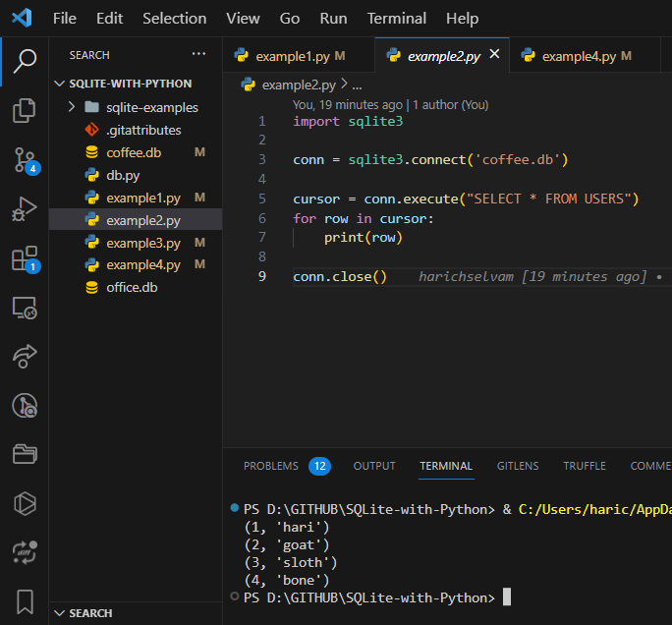Open the Run and Debug view
This screenshot has height=625, width=672.
point(25,208)
